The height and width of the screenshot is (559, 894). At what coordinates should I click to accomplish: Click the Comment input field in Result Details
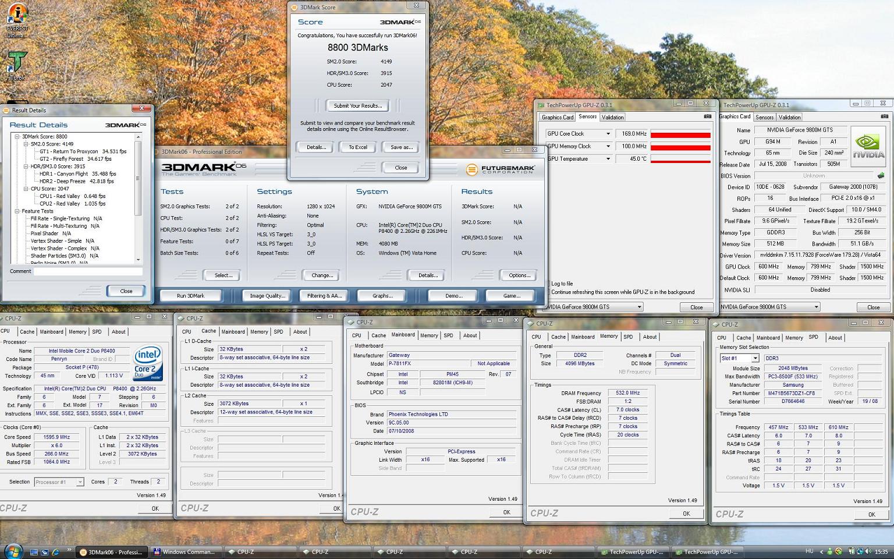pyautogui.click(x=88, y=271)
